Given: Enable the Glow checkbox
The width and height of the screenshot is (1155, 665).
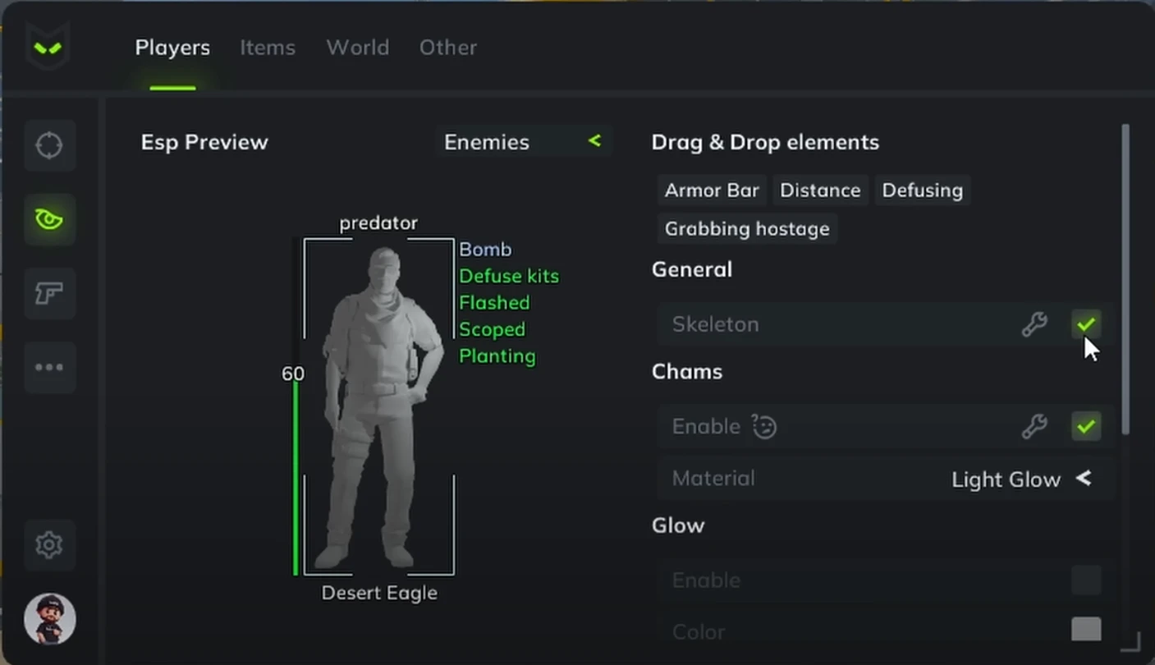Looking at the screenshot, I should point(1086,580).
